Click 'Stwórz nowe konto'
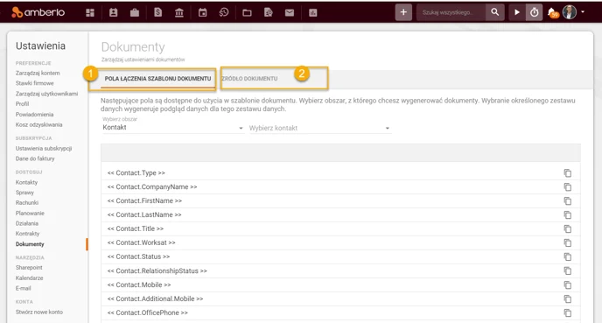 (39, 312)
